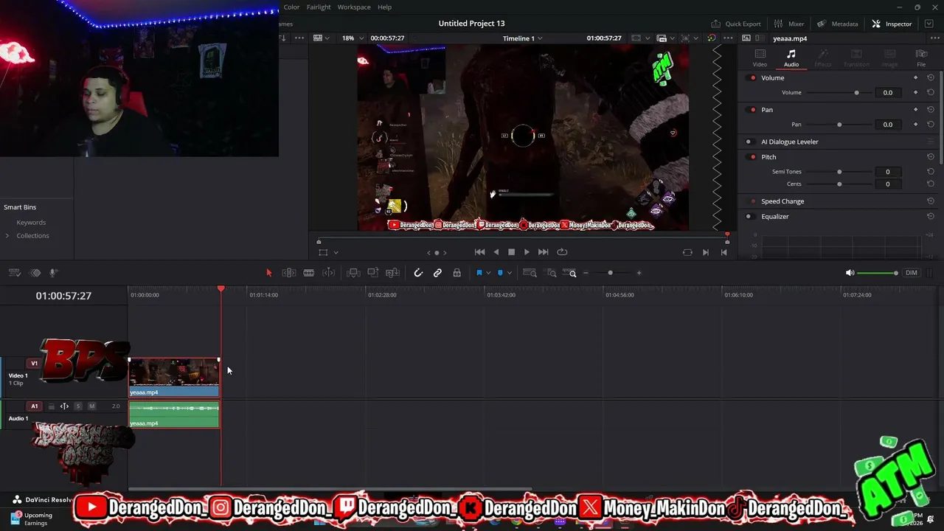
Task: Play the timeline forward
Action: pyautogui.click(x=527, y=252)
